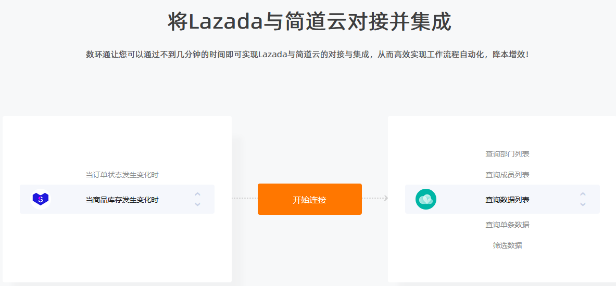616x286 pixels.
Task: Click the 开始连接 orange button
Action: click(310, 199)
